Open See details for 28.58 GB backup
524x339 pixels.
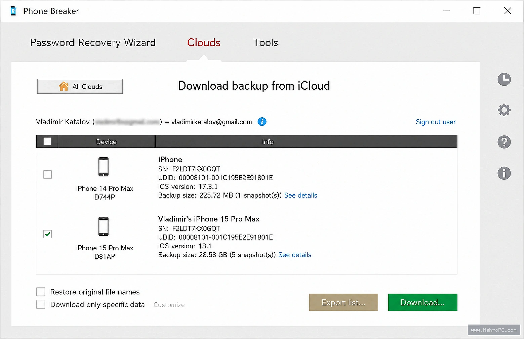(x=295, y=255)
